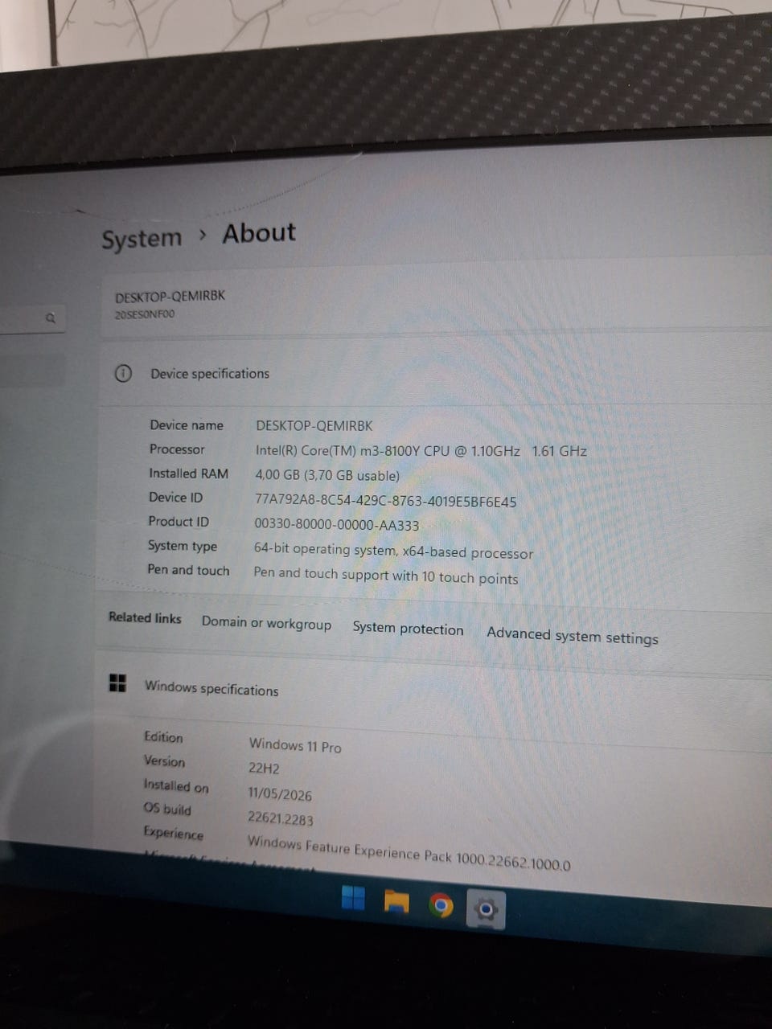Click the About page title
772x1029 pixels.
pyautogui.click(x=259, y=233)
